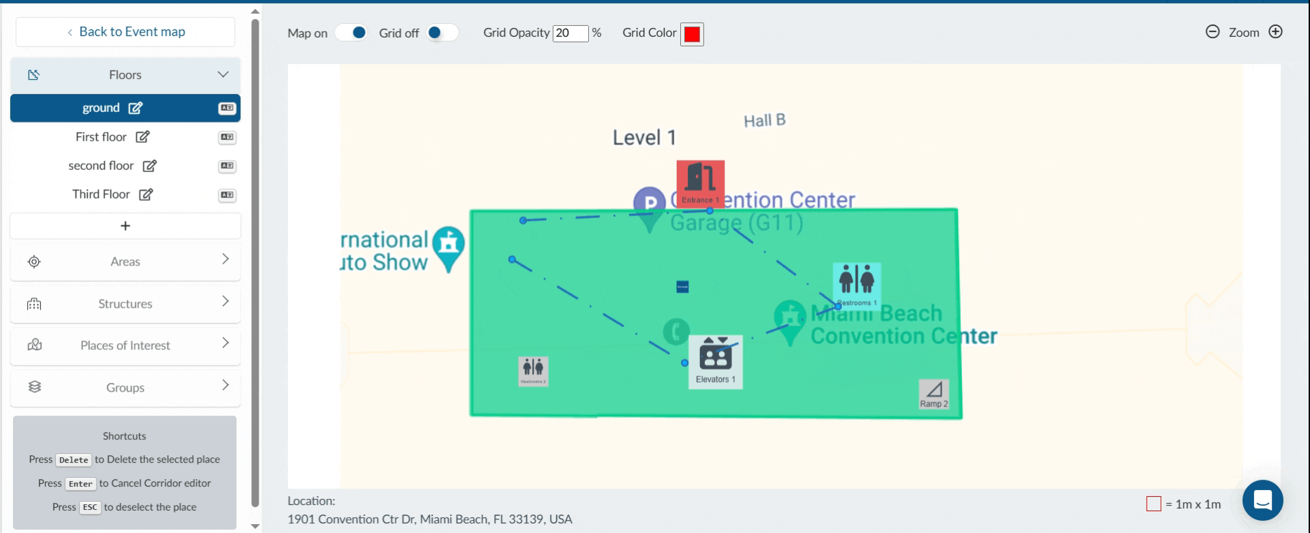Screen dimensions: 1310x533
Task: Edit the second floor name
Action: (x=150, y=166)
